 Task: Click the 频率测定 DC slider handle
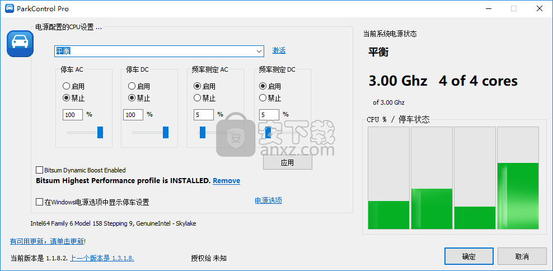pos(268,132)
